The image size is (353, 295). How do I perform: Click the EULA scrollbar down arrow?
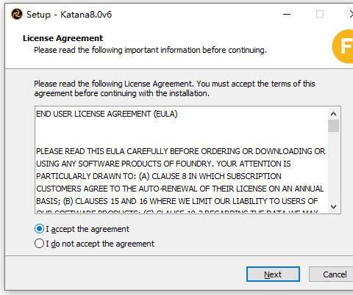333,207
